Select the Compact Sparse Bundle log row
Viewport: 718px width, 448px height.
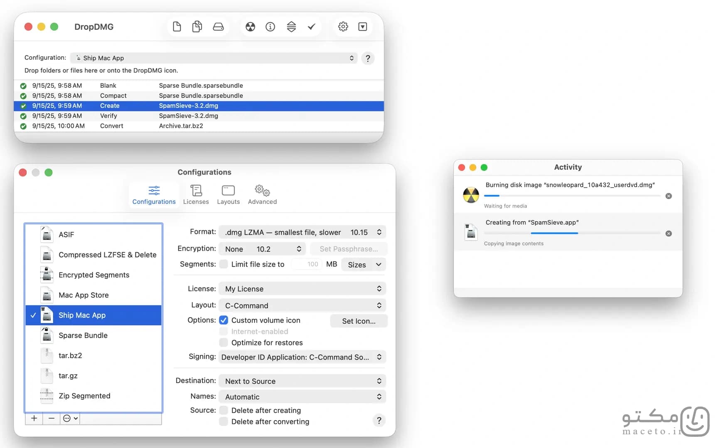199,95
